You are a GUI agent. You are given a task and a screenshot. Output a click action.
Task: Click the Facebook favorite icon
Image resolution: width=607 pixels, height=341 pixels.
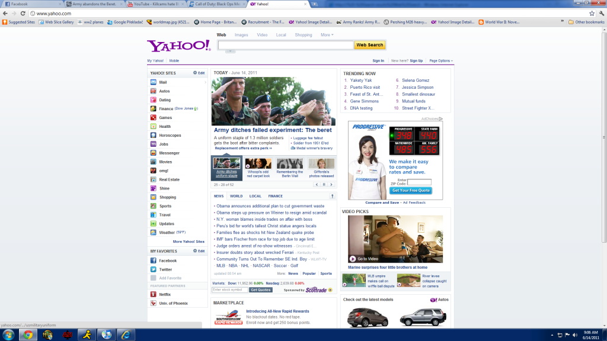pos(154,260)
